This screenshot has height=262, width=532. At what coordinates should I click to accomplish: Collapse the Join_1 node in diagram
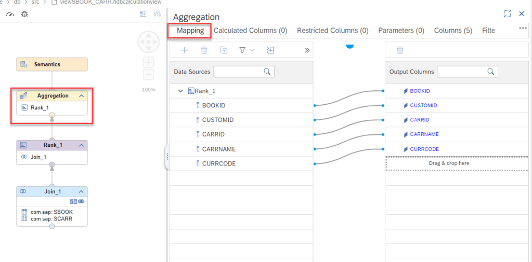[x=81, y=191]
